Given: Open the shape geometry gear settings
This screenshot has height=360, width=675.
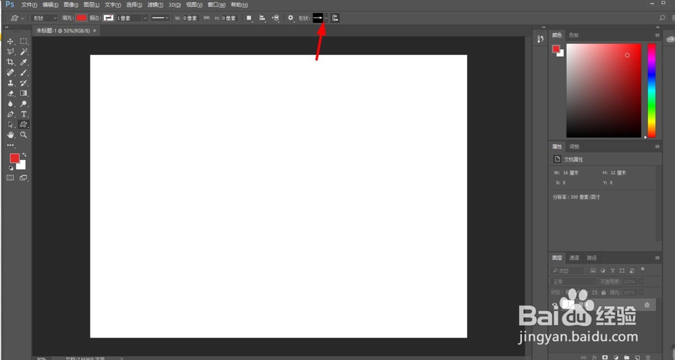Looking at the screenshot, I should [x=290, y=18].
